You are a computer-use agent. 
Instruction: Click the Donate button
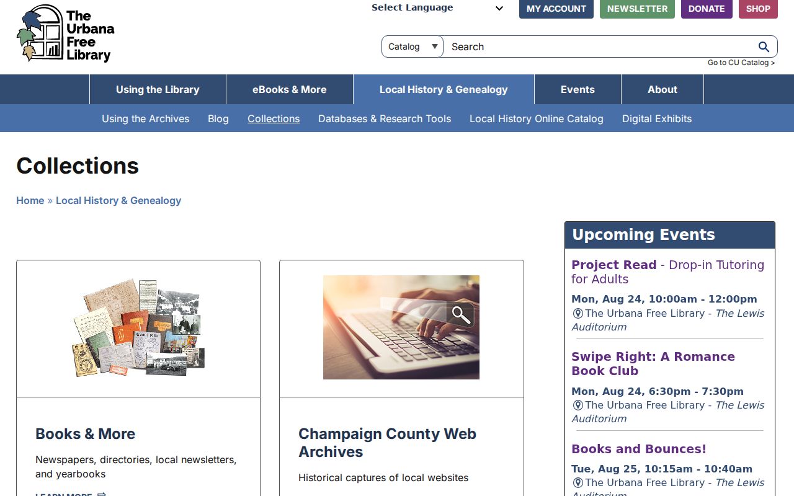point(707,9)
